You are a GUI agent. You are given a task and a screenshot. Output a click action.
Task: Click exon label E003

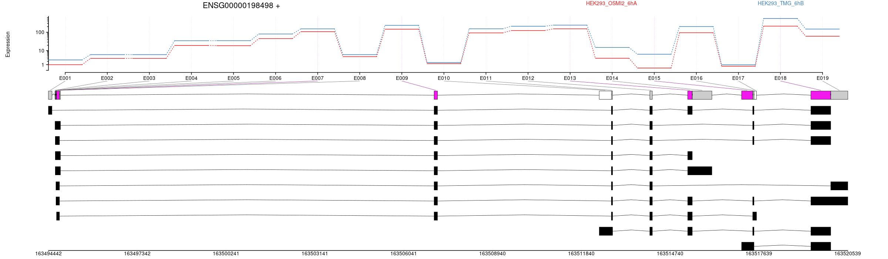[x=149, y=78]
